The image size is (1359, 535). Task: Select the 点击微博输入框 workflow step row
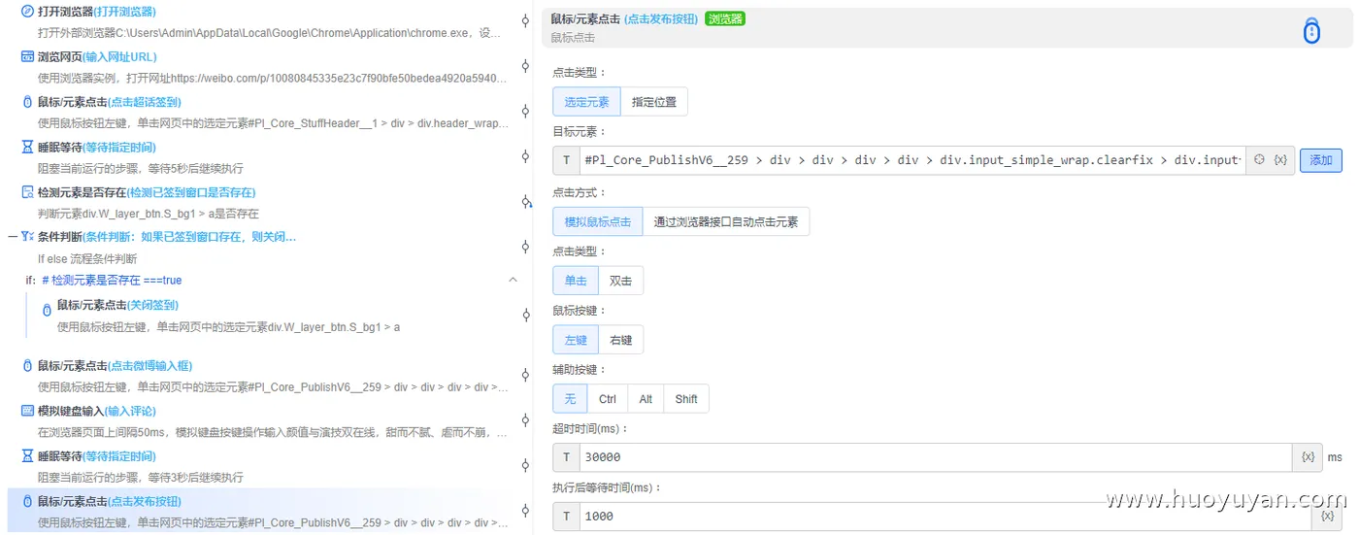point(262,376)
